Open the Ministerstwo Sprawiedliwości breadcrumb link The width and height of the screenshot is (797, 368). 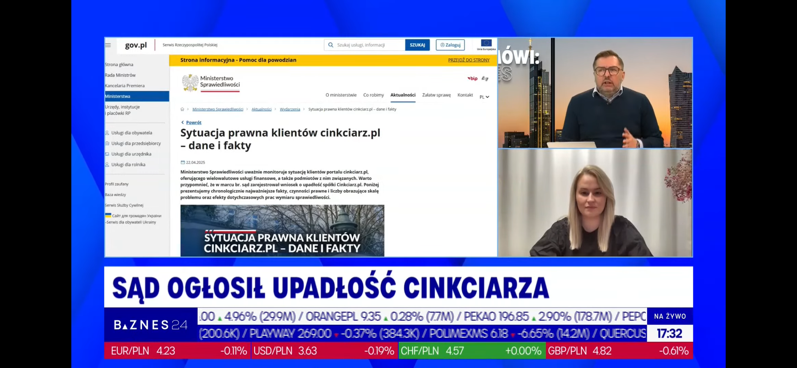click(218, 109)
